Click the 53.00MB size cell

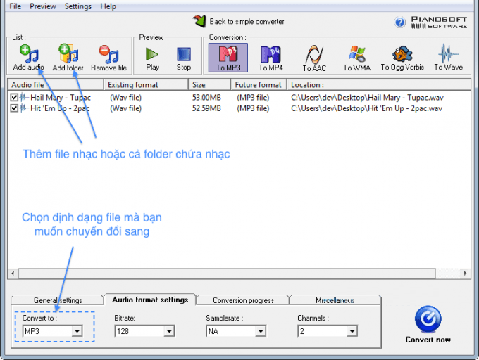point(206,98)
